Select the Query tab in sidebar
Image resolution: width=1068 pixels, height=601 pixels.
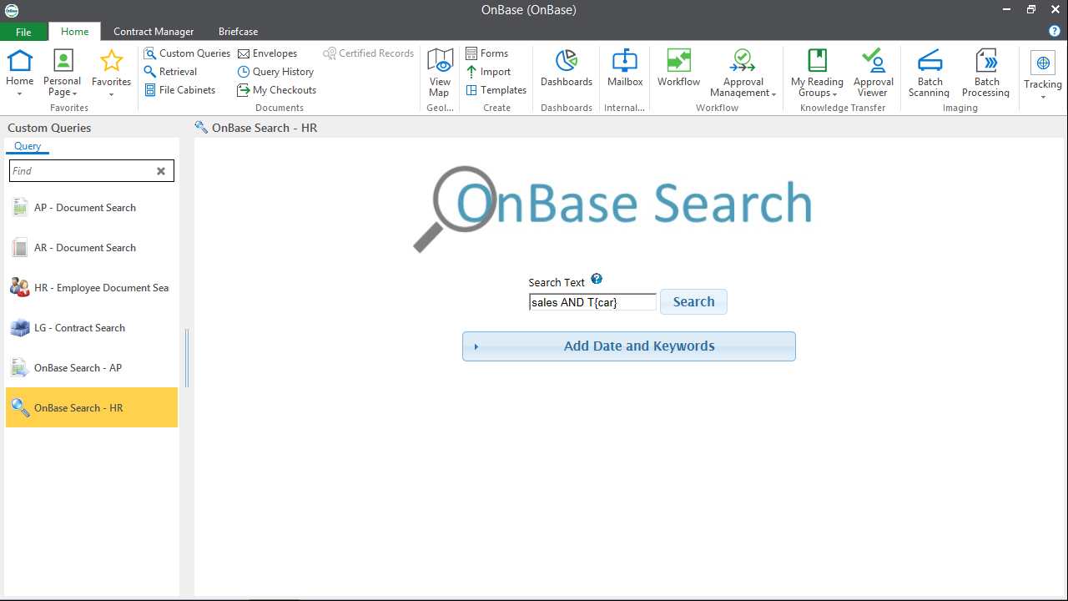pos(28,146)
